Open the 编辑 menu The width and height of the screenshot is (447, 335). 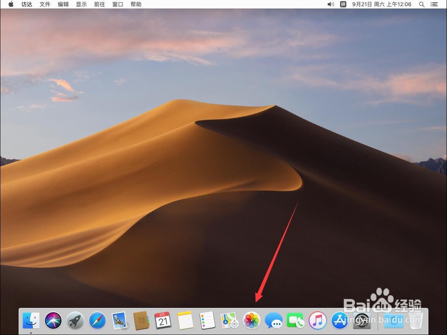63,4
